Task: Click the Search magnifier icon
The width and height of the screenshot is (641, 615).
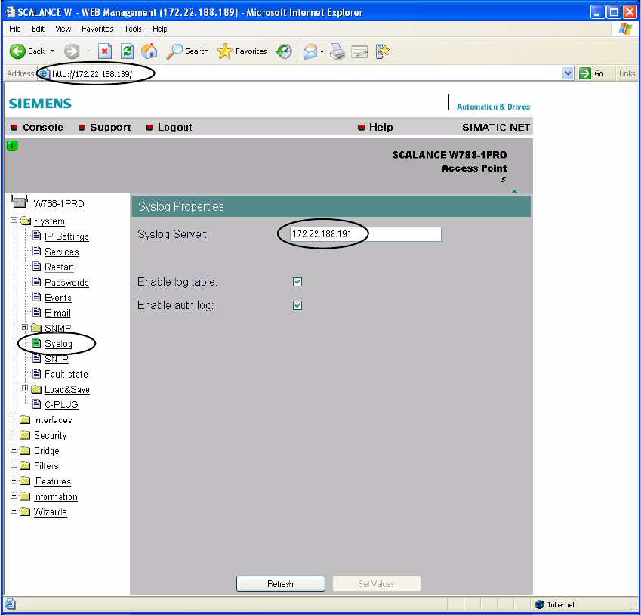Action: click(x=175, y=51)
